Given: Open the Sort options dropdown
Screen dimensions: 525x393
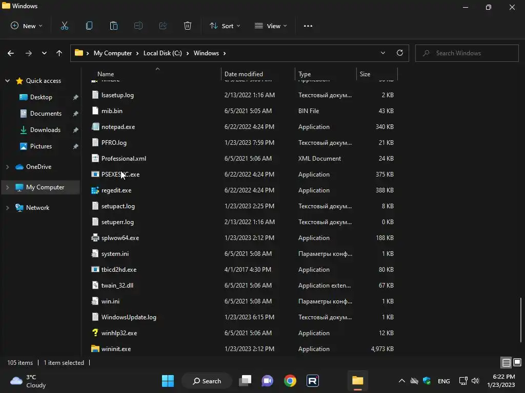Looking at the screenshot, I should click(x=225, y=26).
